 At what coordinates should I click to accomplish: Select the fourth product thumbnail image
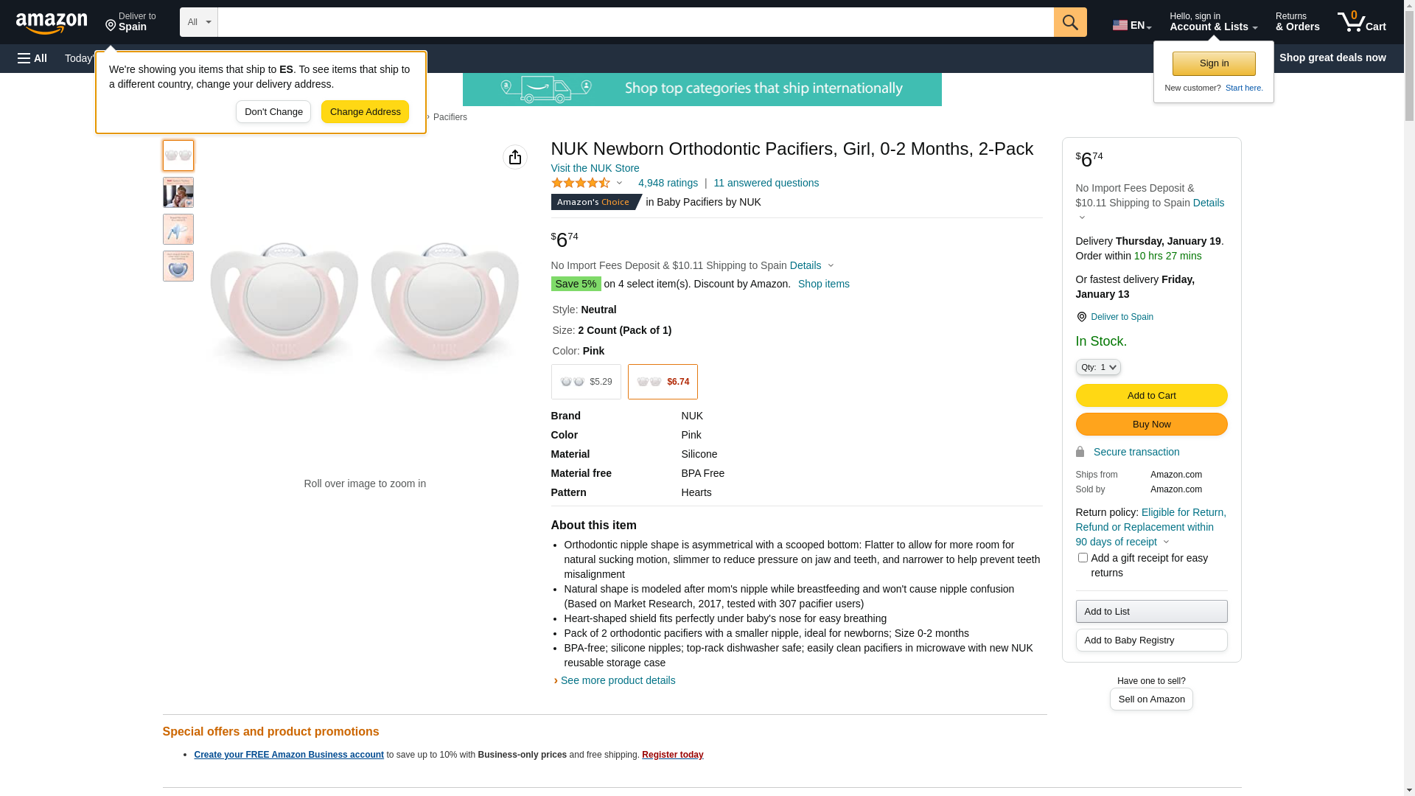[178, 266]
